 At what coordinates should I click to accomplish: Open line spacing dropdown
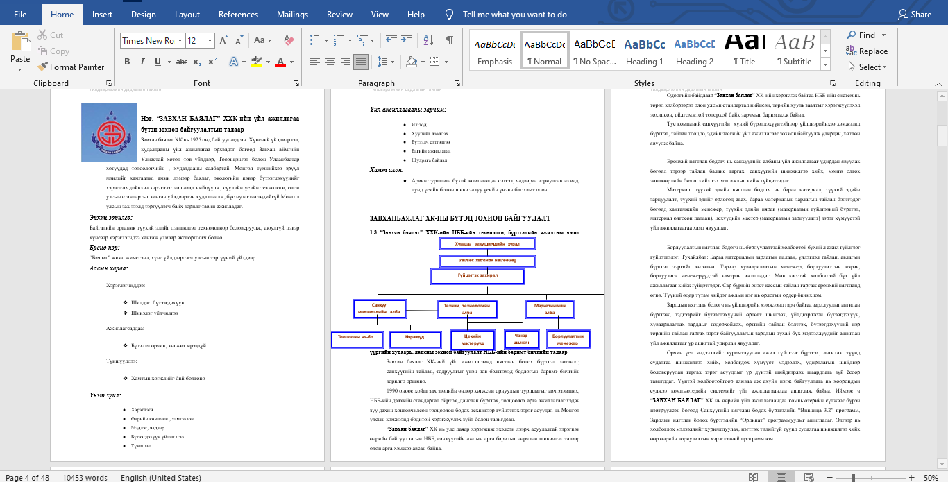(386, 62)
